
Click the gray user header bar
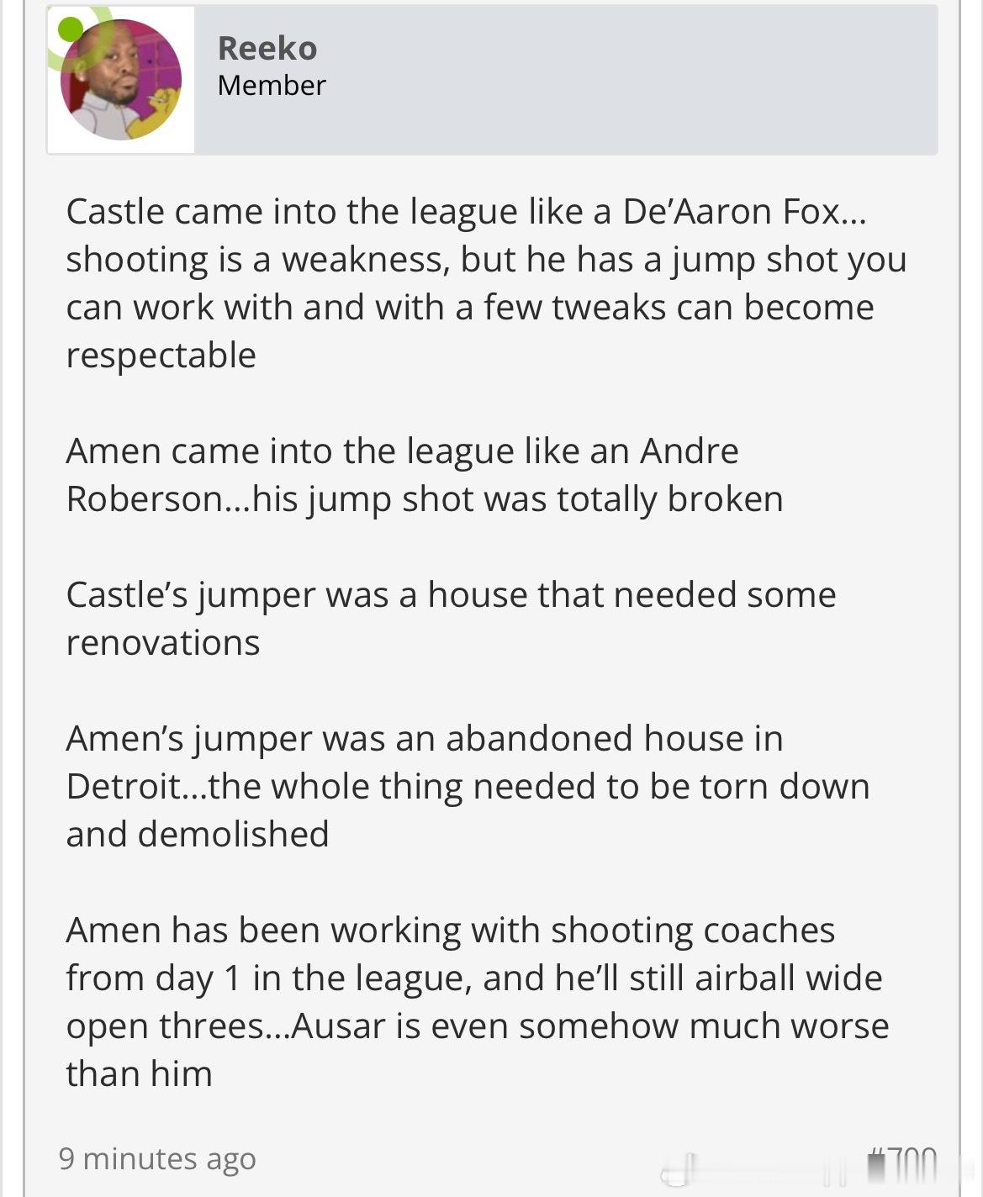[492, 80]
